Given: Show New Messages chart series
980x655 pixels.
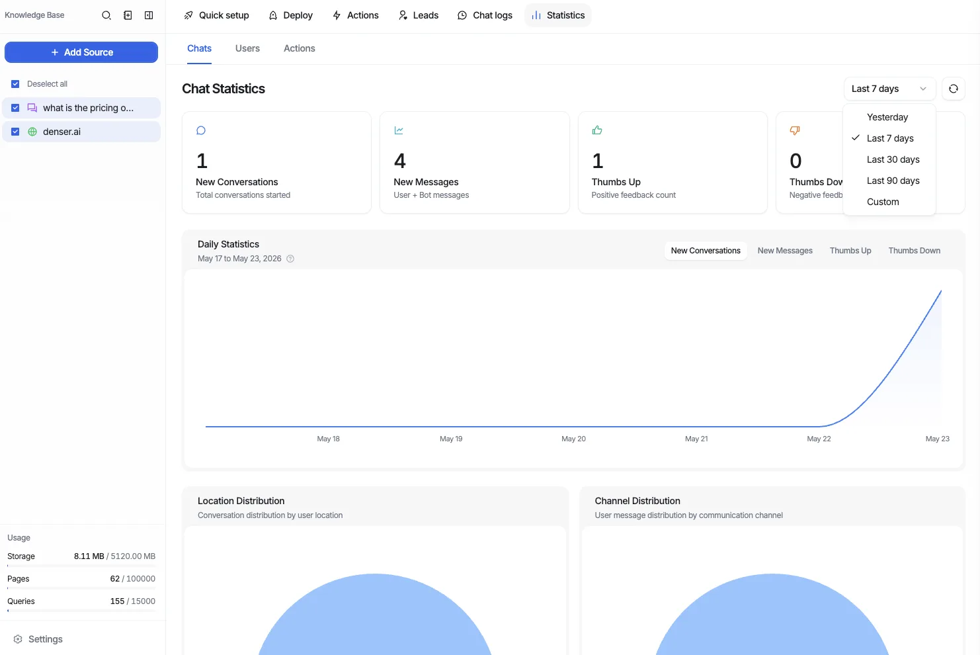Looking at the screenshot, I should click(x=785, y=251).
